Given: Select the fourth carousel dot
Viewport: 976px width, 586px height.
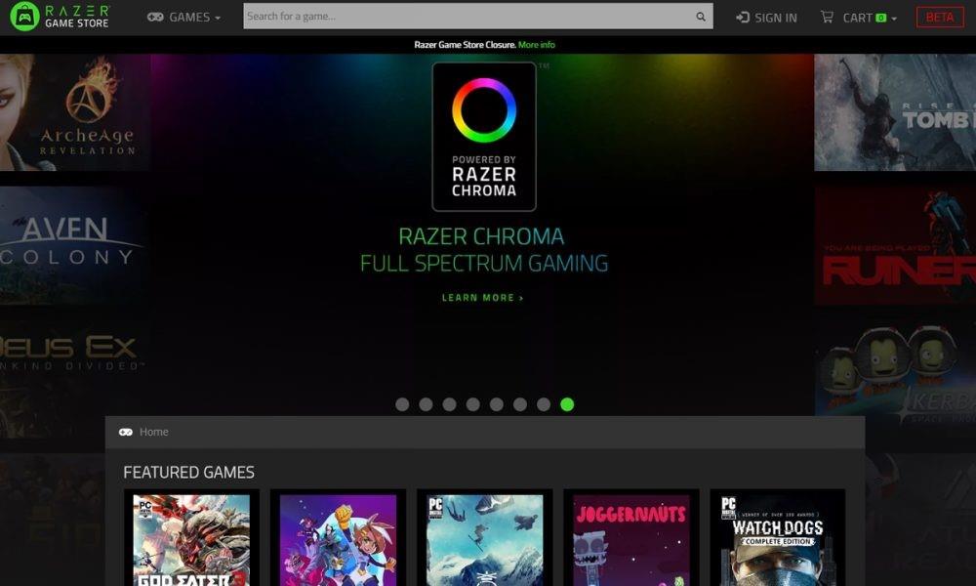Looking at the screenshot, I should point(473,404).
